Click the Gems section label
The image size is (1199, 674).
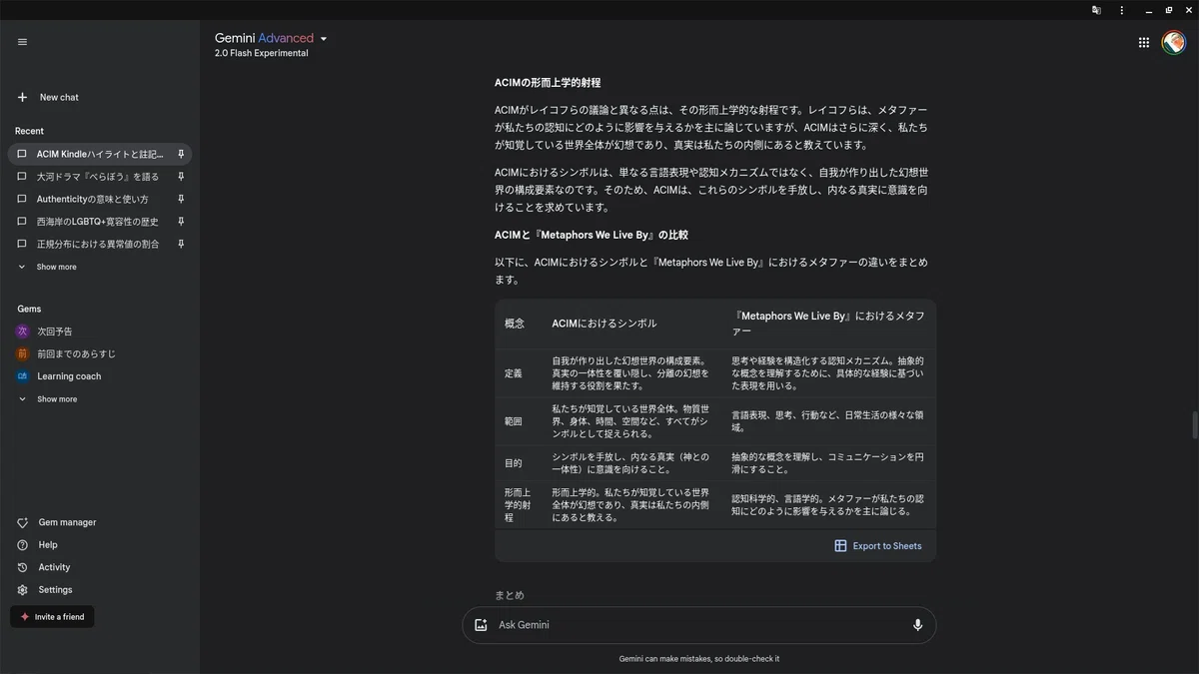(29, 309)
